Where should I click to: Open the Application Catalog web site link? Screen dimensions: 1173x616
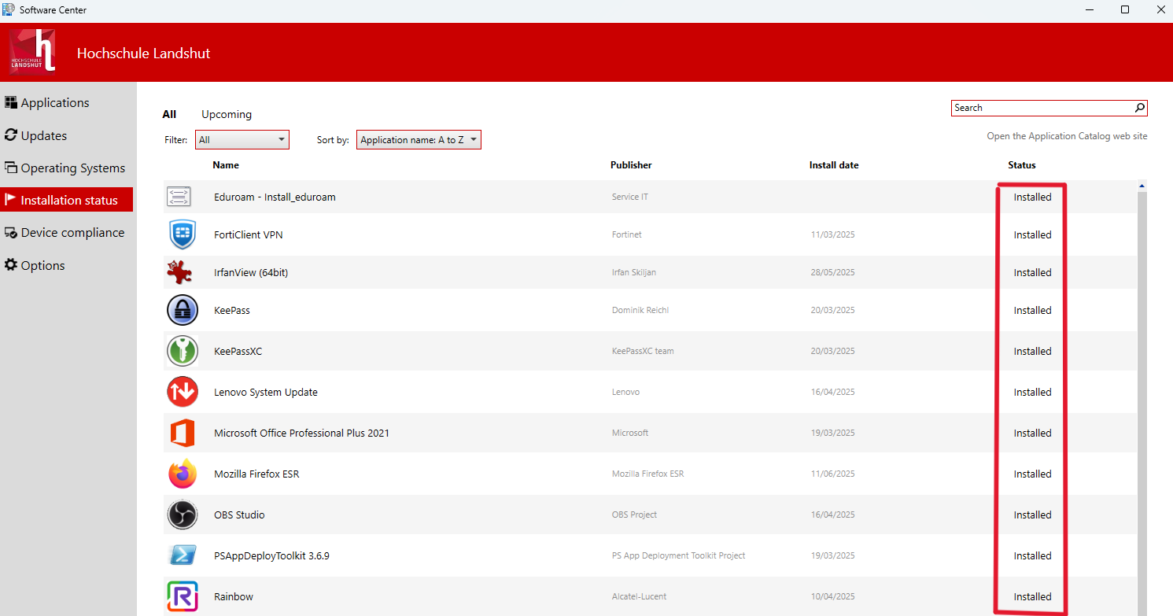[x=1067, y=136]
